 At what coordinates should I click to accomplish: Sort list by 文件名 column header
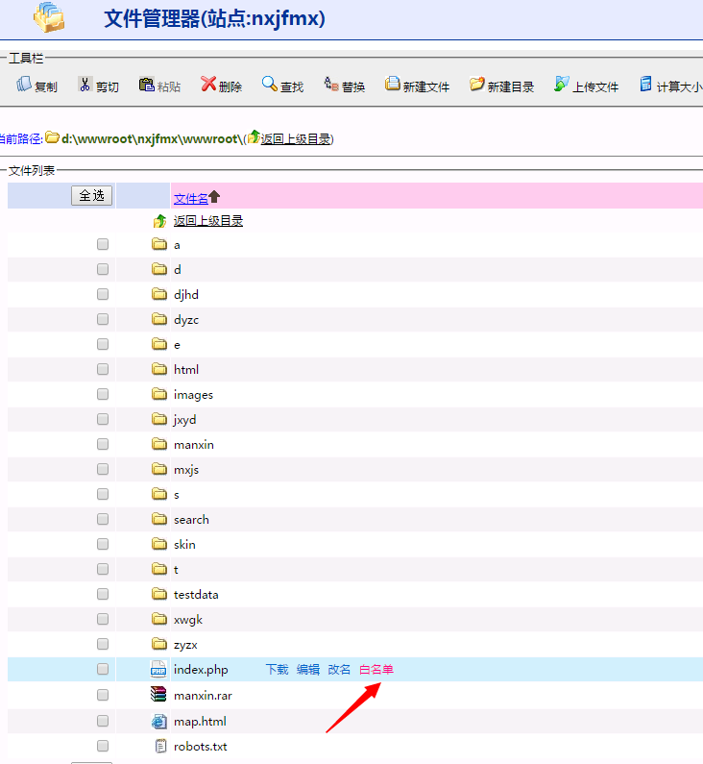point(190,198)
